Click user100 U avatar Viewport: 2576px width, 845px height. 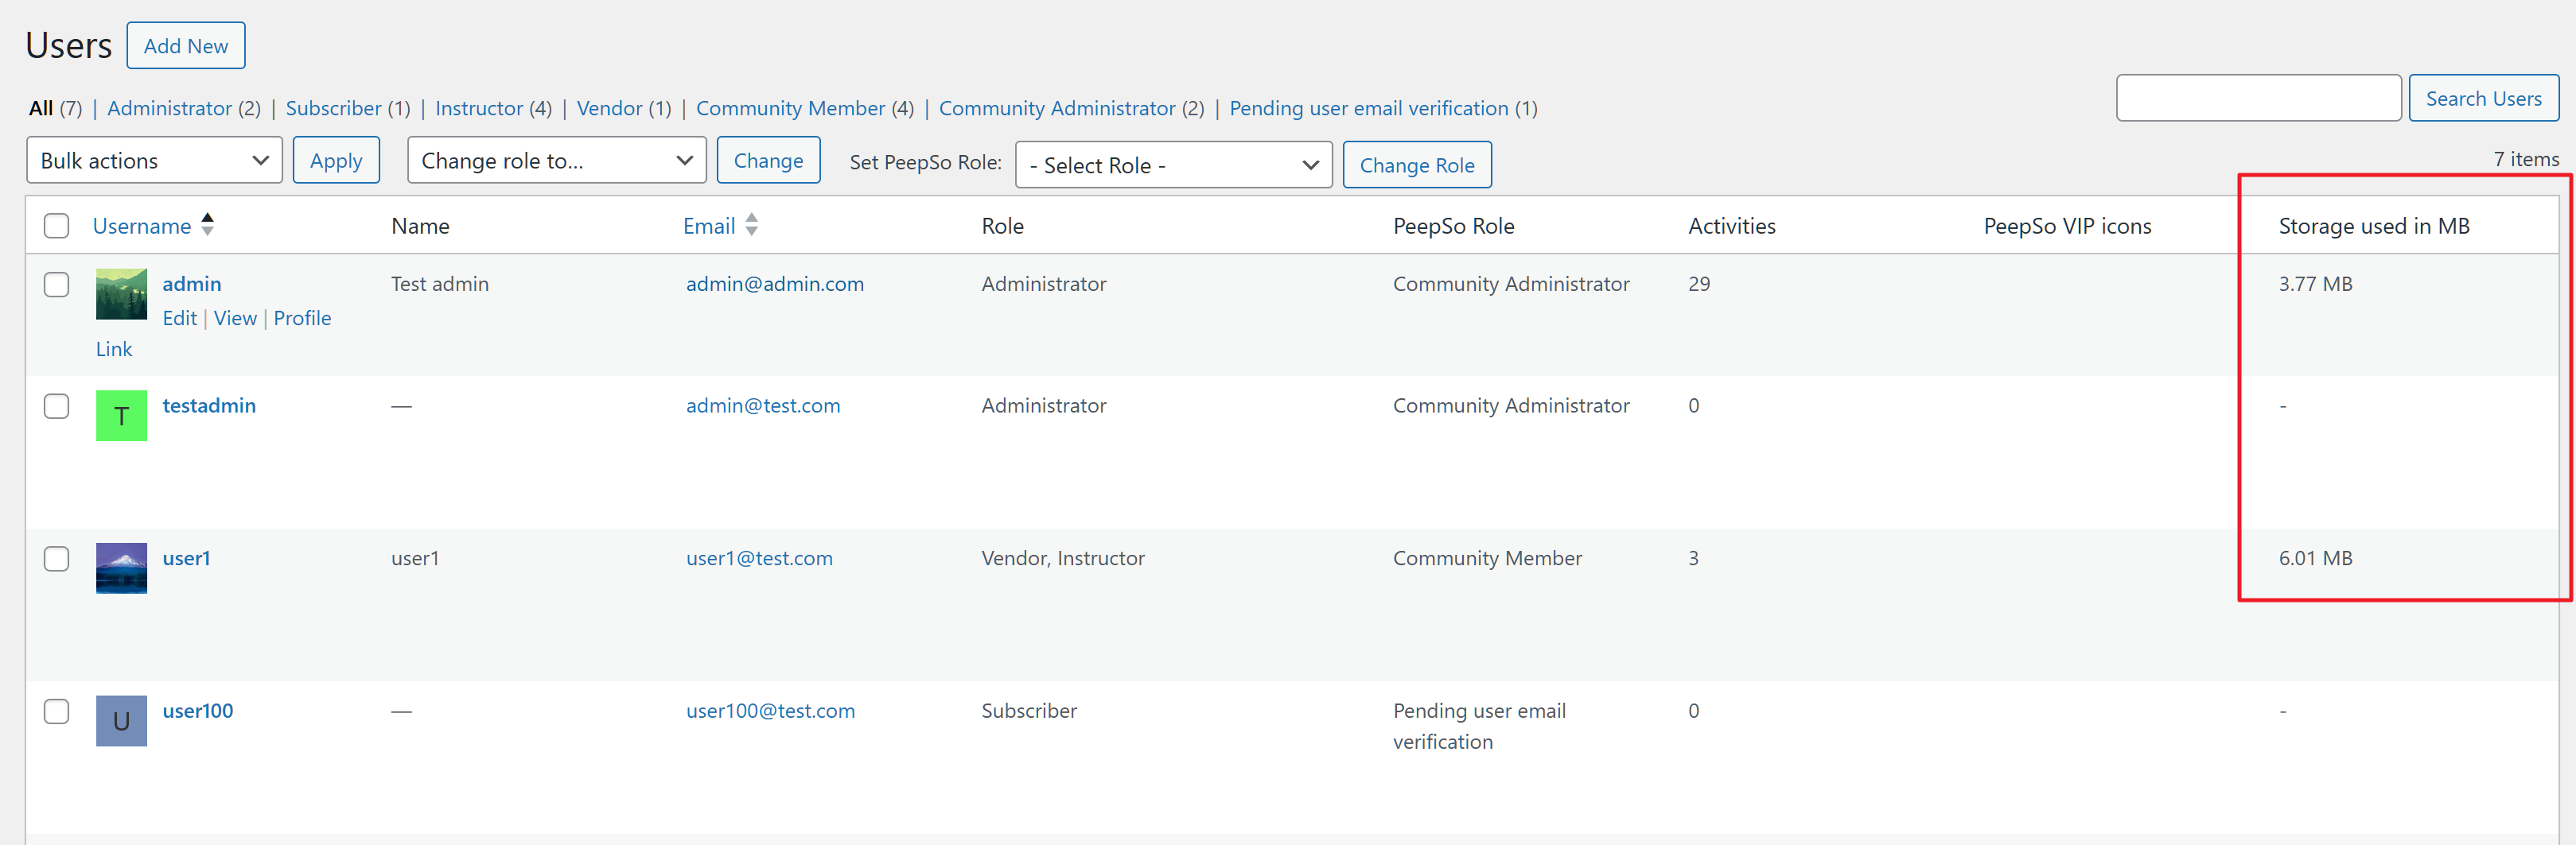point(121,721)
